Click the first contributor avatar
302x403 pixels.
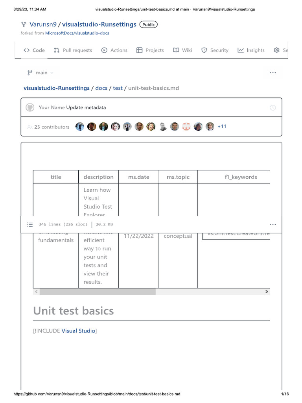coord(80,127)
